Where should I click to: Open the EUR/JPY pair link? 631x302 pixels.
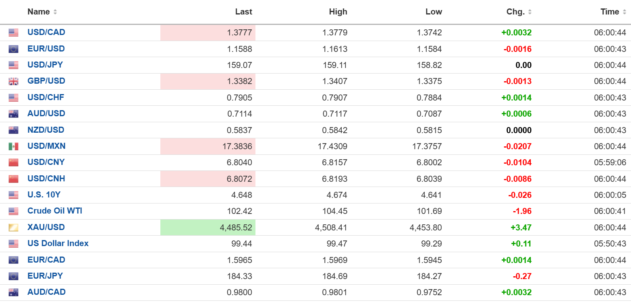[x=45, y=276]
